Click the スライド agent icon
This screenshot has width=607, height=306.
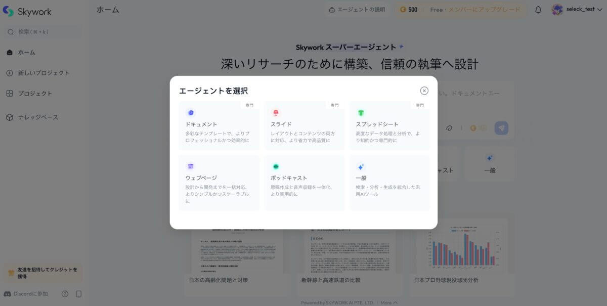tap(276, 113)
